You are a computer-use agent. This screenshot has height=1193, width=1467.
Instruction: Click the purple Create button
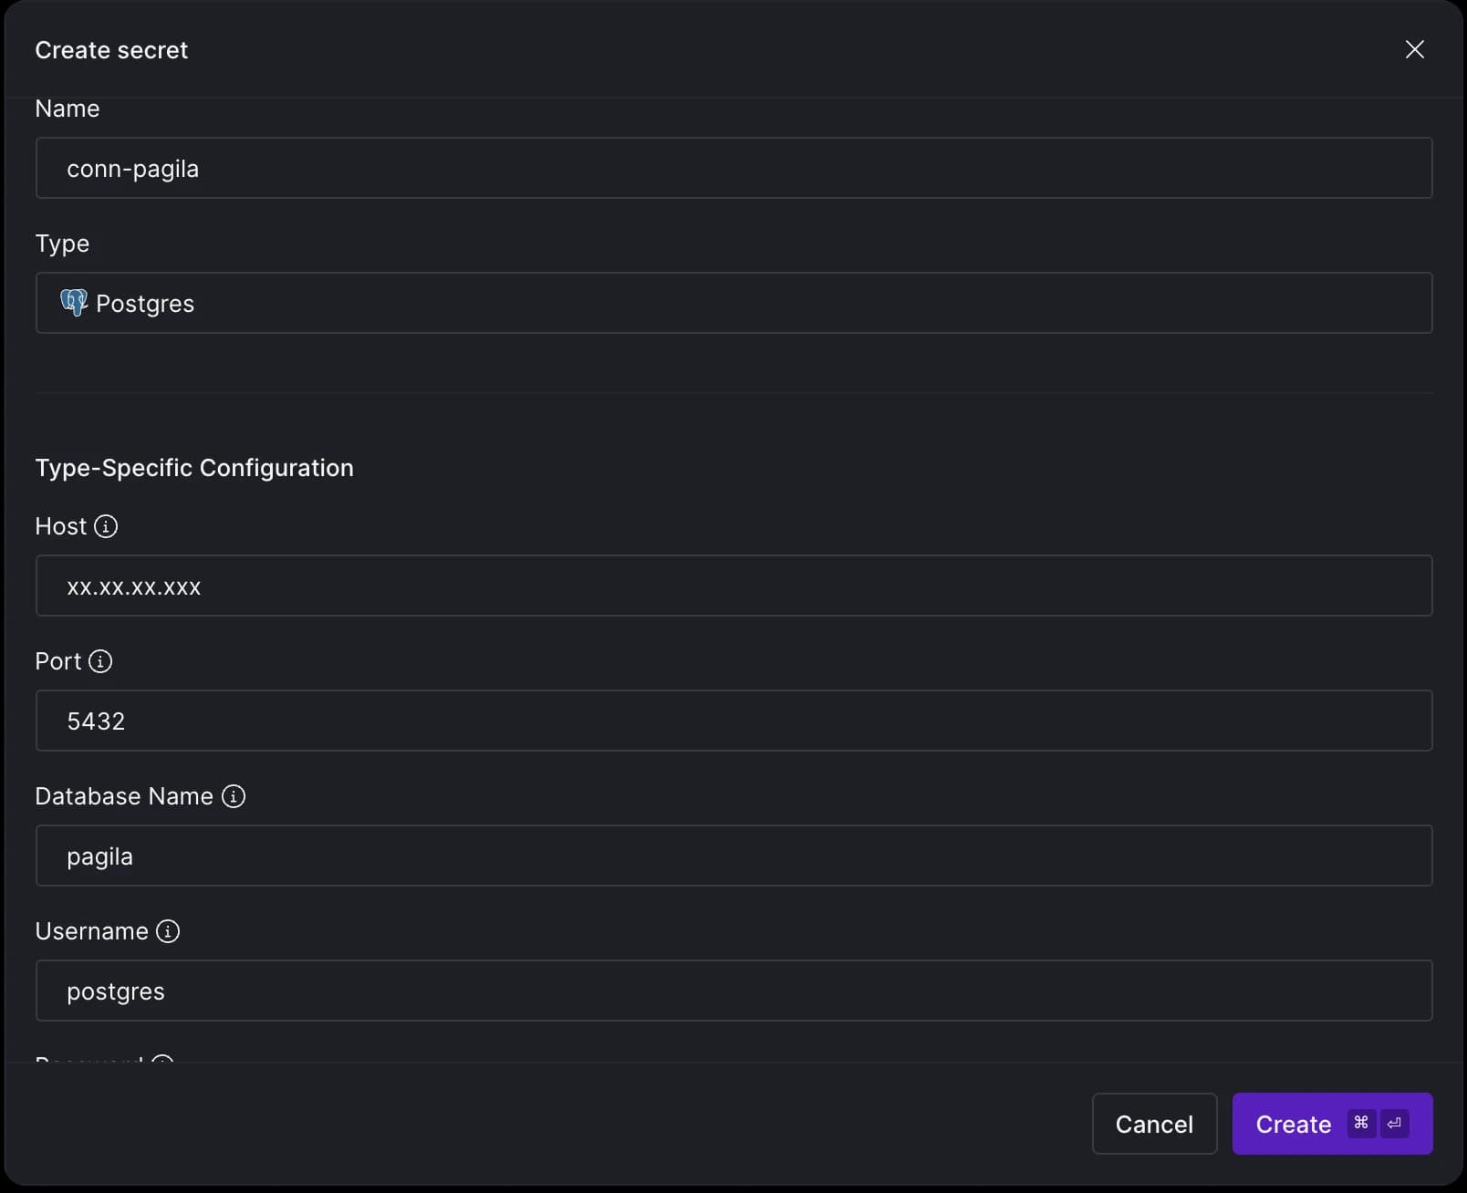click(x=1332, y=1124)
